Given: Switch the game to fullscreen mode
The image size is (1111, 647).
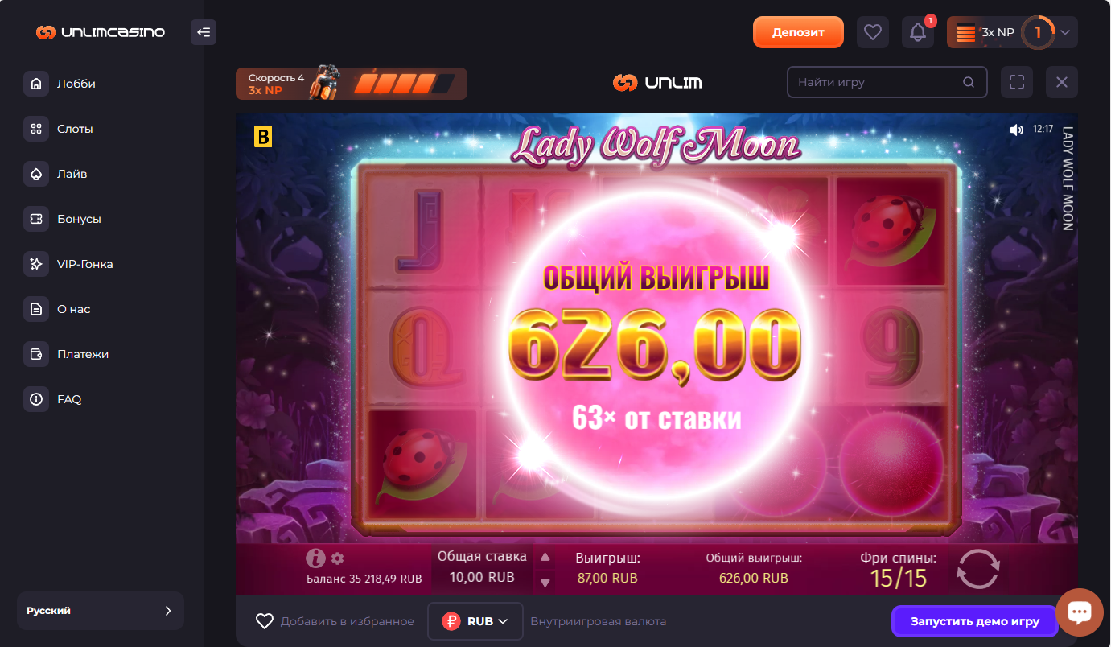Looking at the screenshot, I should coord(1017,82).
